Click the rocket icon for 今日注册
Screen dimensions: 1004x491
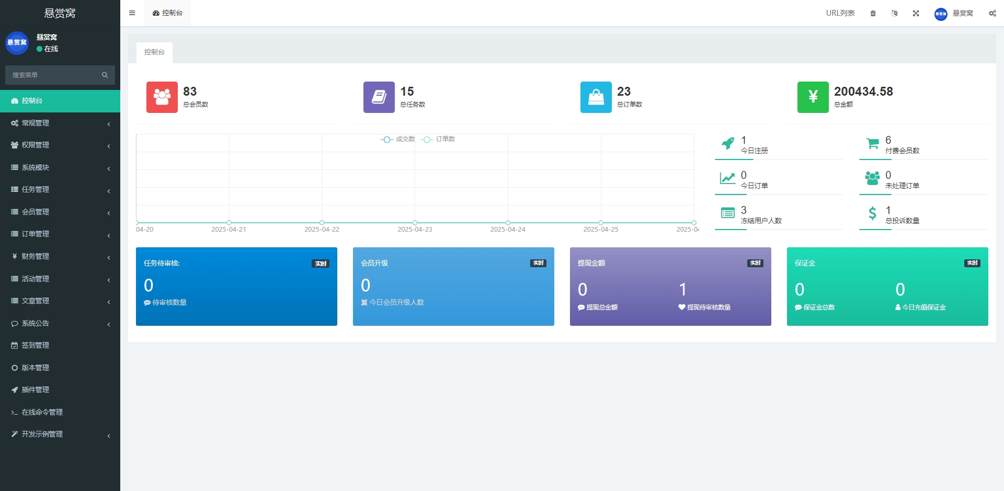point(727,143)
